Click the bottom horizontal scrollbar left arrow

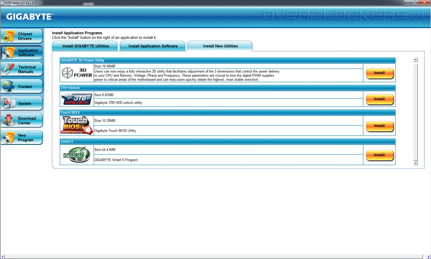coord(2,256)
